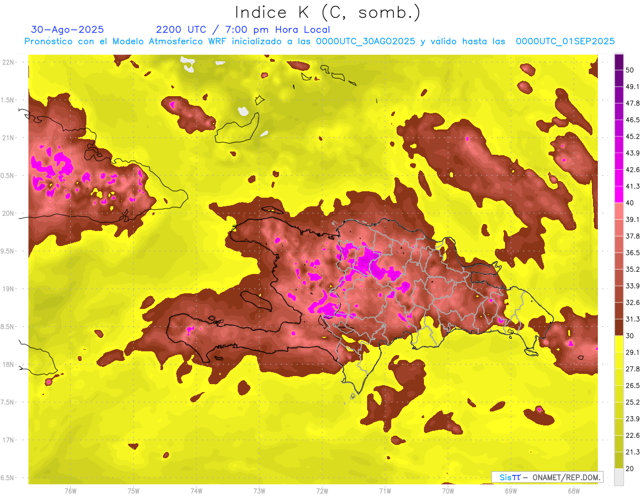Click the legend value "21.3"
Screen dimensions: 644x498
[x=632, y=452]
